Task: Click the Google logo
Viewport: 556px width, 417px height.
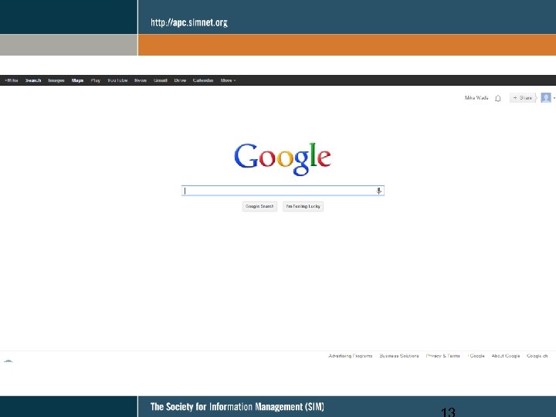Action: (x=283, y=159)
